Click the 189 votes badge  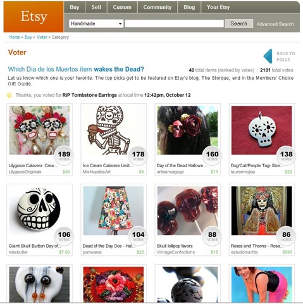[x=64, y=156]
